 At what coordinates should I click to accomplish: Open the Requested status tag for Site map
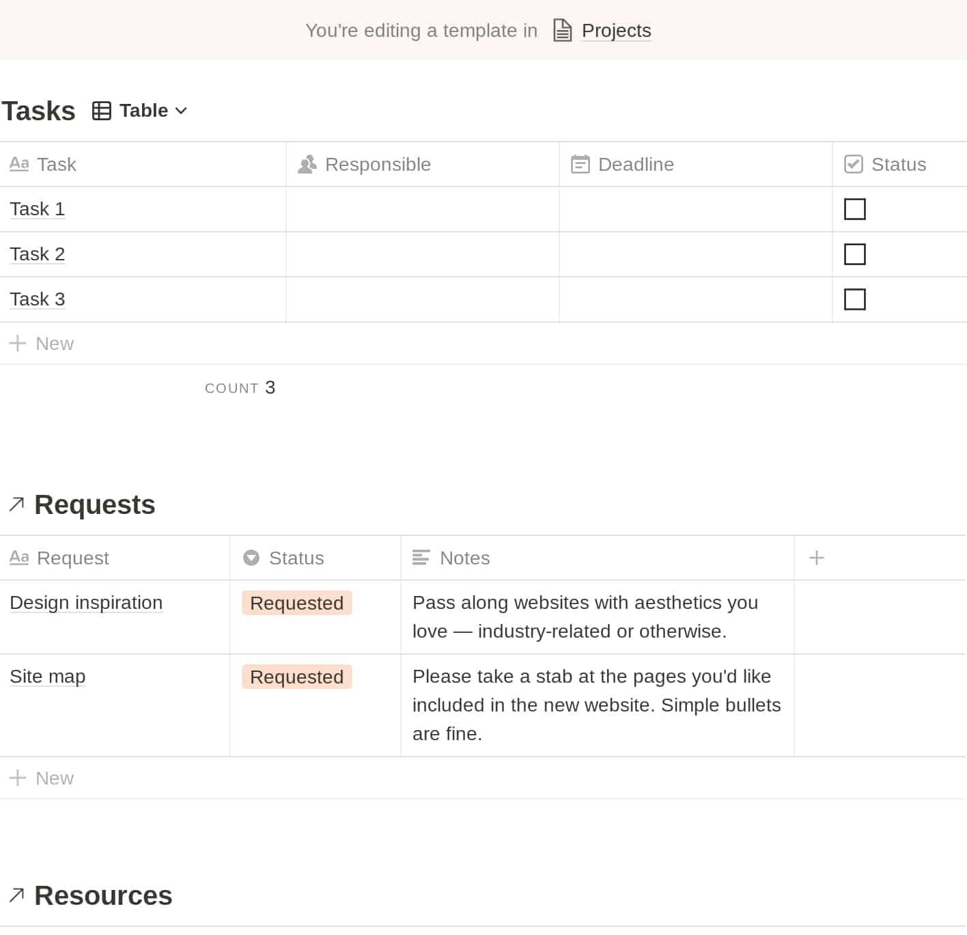[296, 677]
